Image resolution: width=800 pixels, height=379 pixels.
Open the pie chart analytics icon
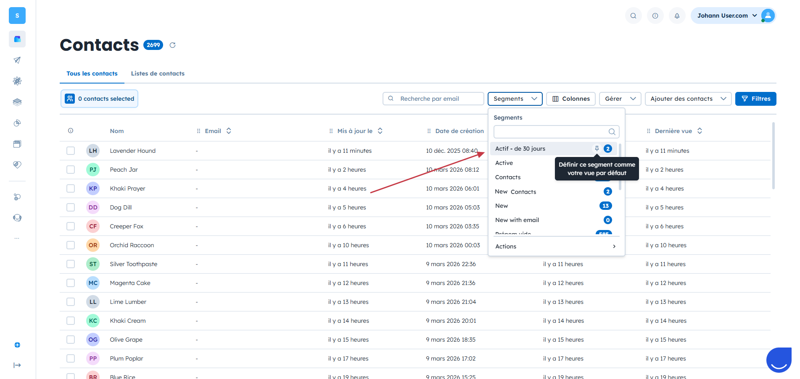(17, 123)
